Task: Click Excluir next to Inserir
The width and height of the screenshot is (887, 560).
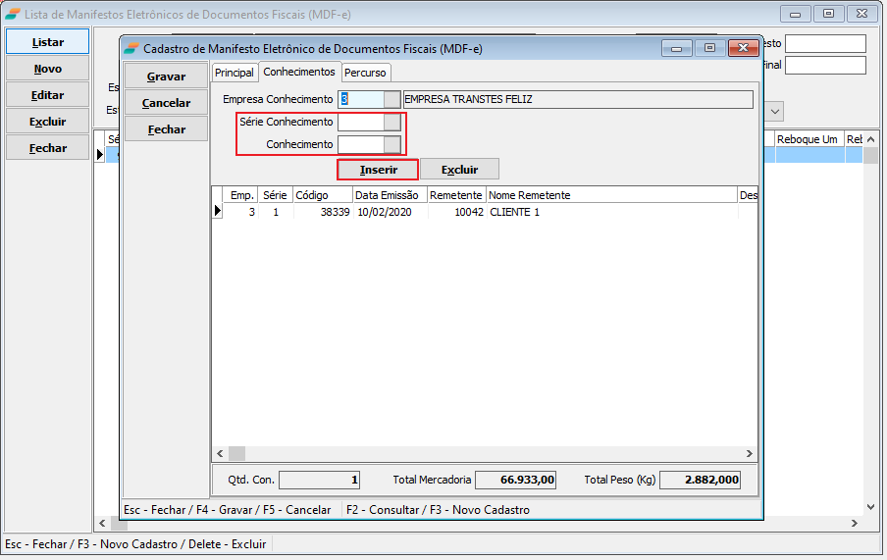Action: 459,170
